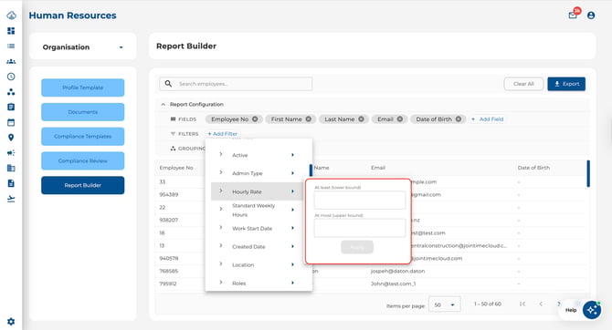Open the people group icon in sidebar
Image resolution: width=612 pixels, height=330 pixels.
(x=11, y=61)
